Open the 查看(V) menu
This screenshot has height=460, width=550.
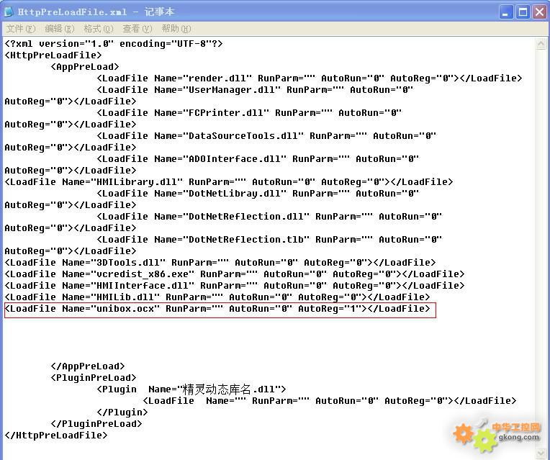pyautogui.click(x=137, y=29)
